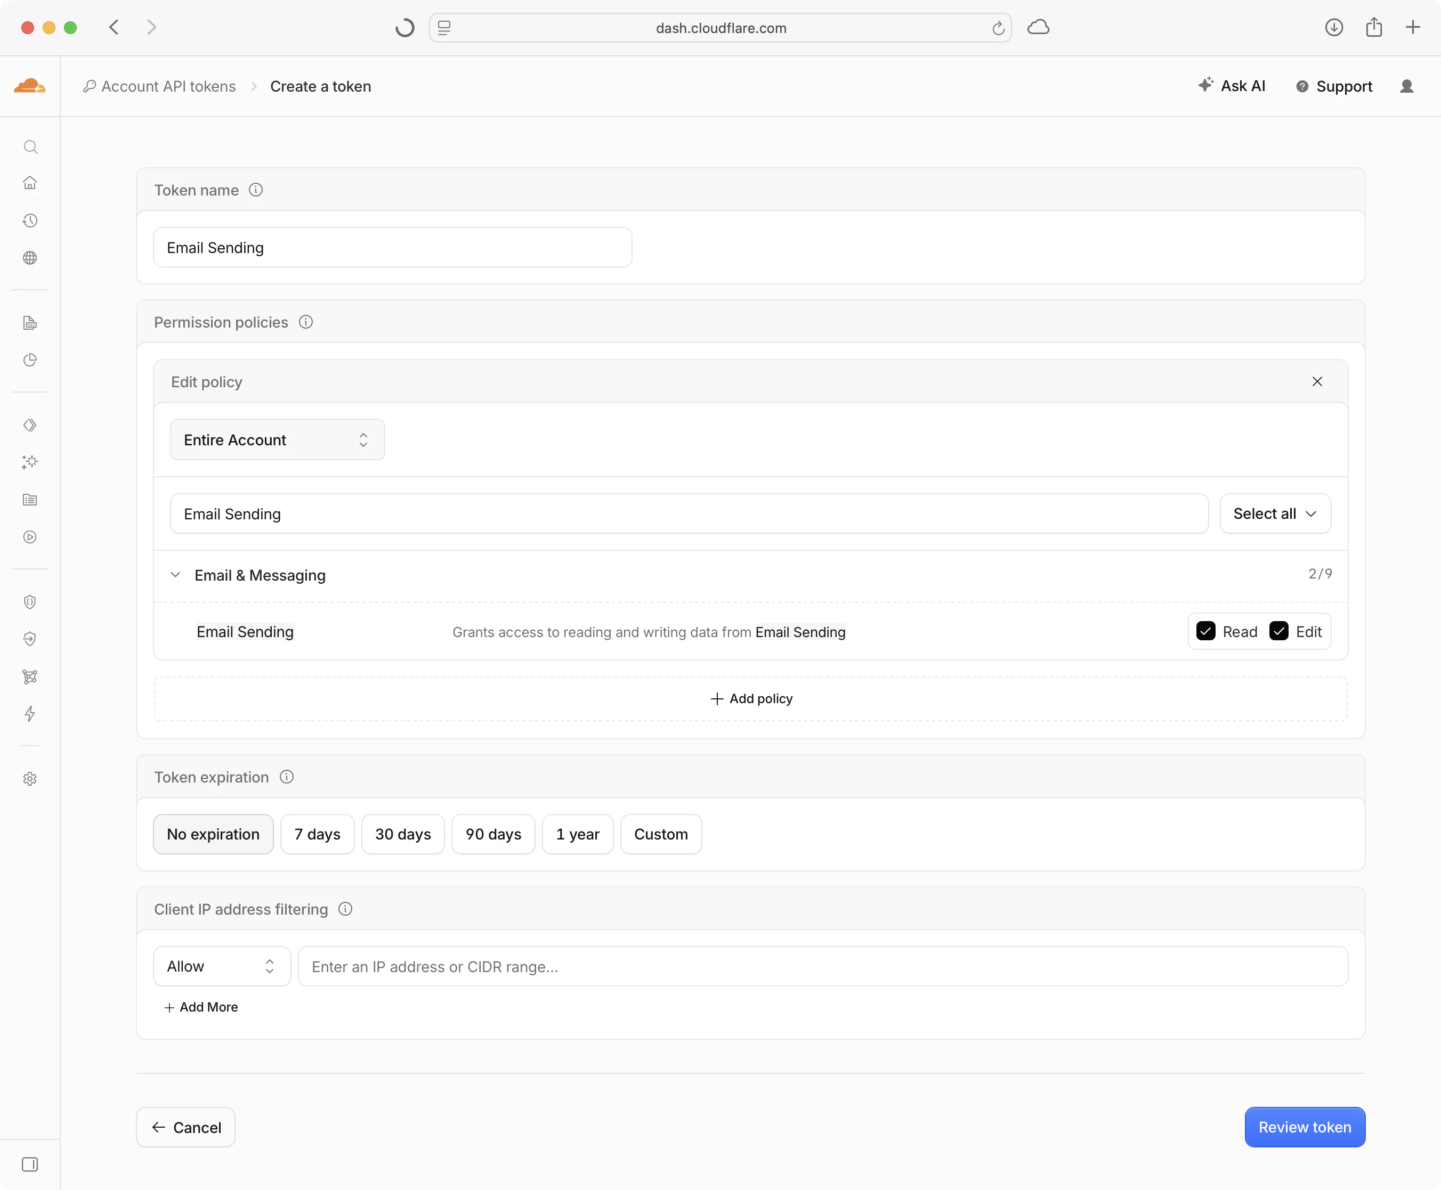The width and height of the screenshot is (1441, 1190).
Task: Show Token expiration info icon
Action: [x=287, y=777]
